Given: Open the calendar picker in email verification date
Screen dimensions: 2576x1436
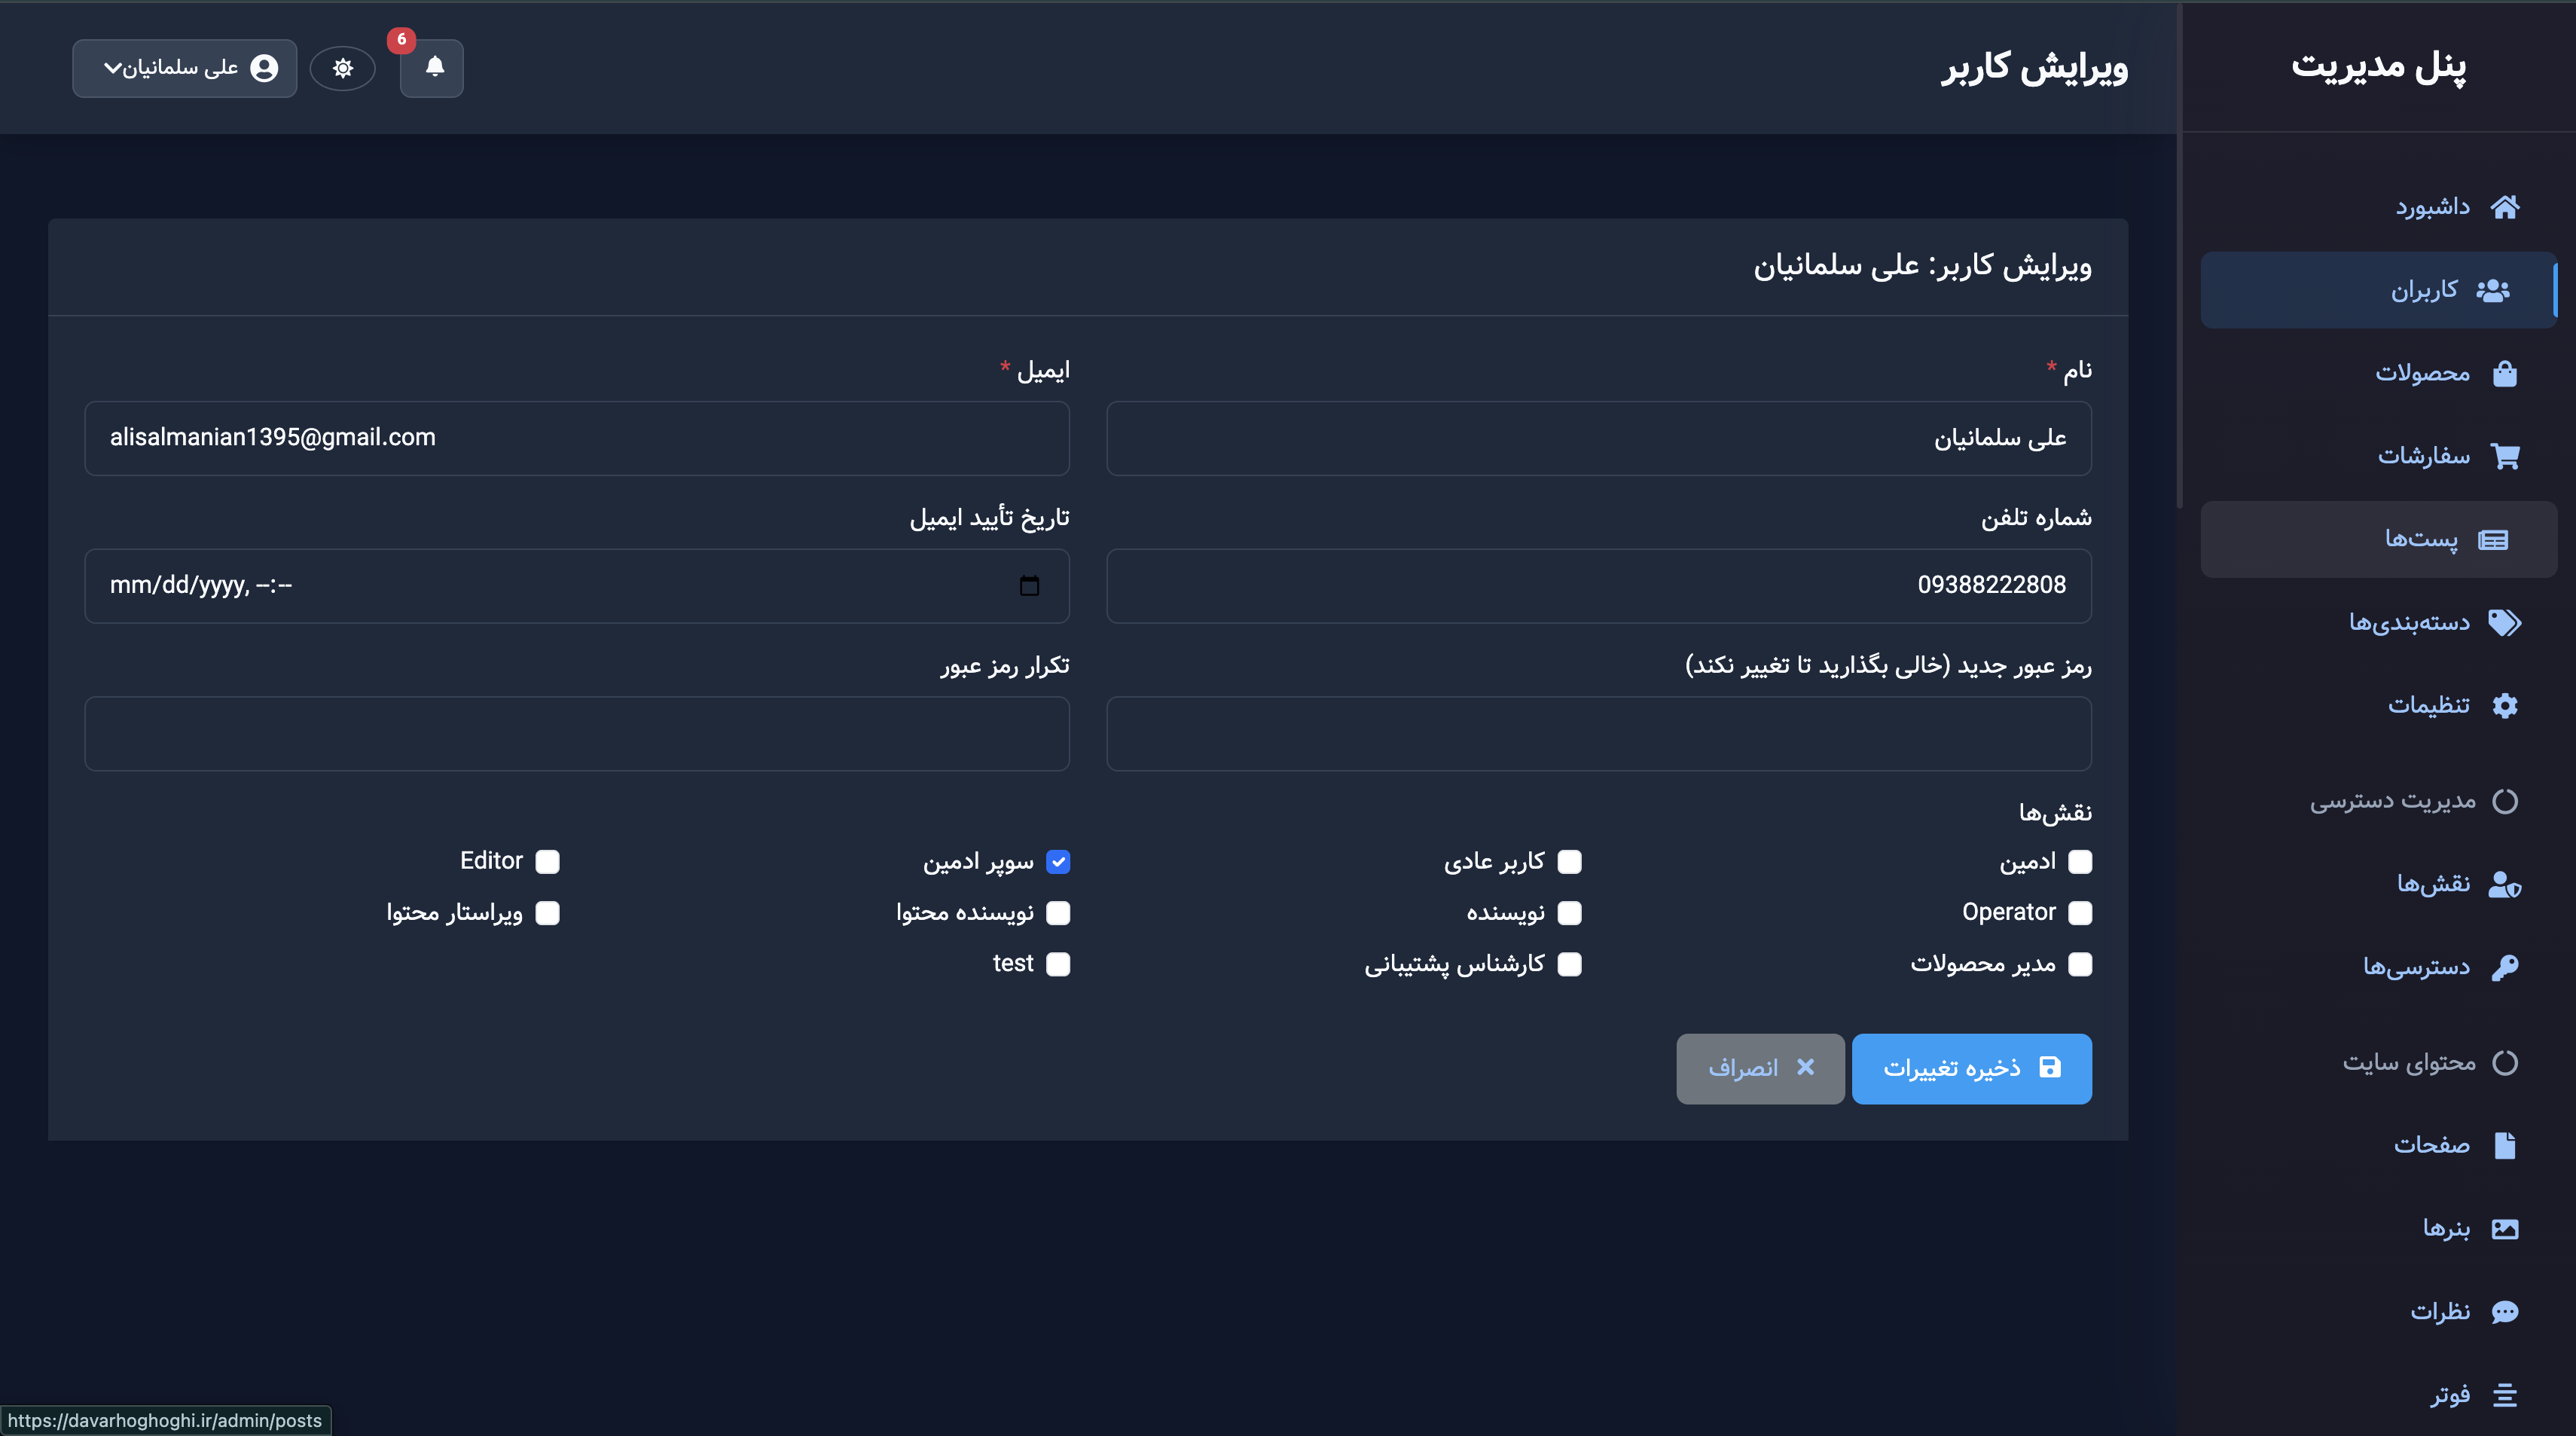Looking at the screenshot, I should pyautogui.click(x=1029, y=585).
